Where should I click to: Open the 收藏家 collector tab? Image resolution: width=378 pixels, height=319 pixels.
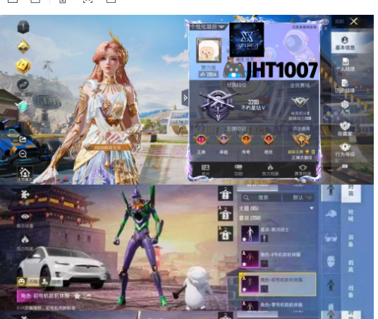click(345, 129)
